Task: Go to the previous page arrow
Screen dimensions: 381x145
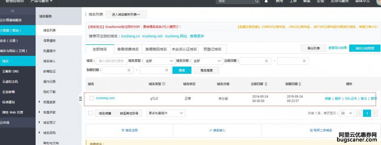Action: (360, 113)
